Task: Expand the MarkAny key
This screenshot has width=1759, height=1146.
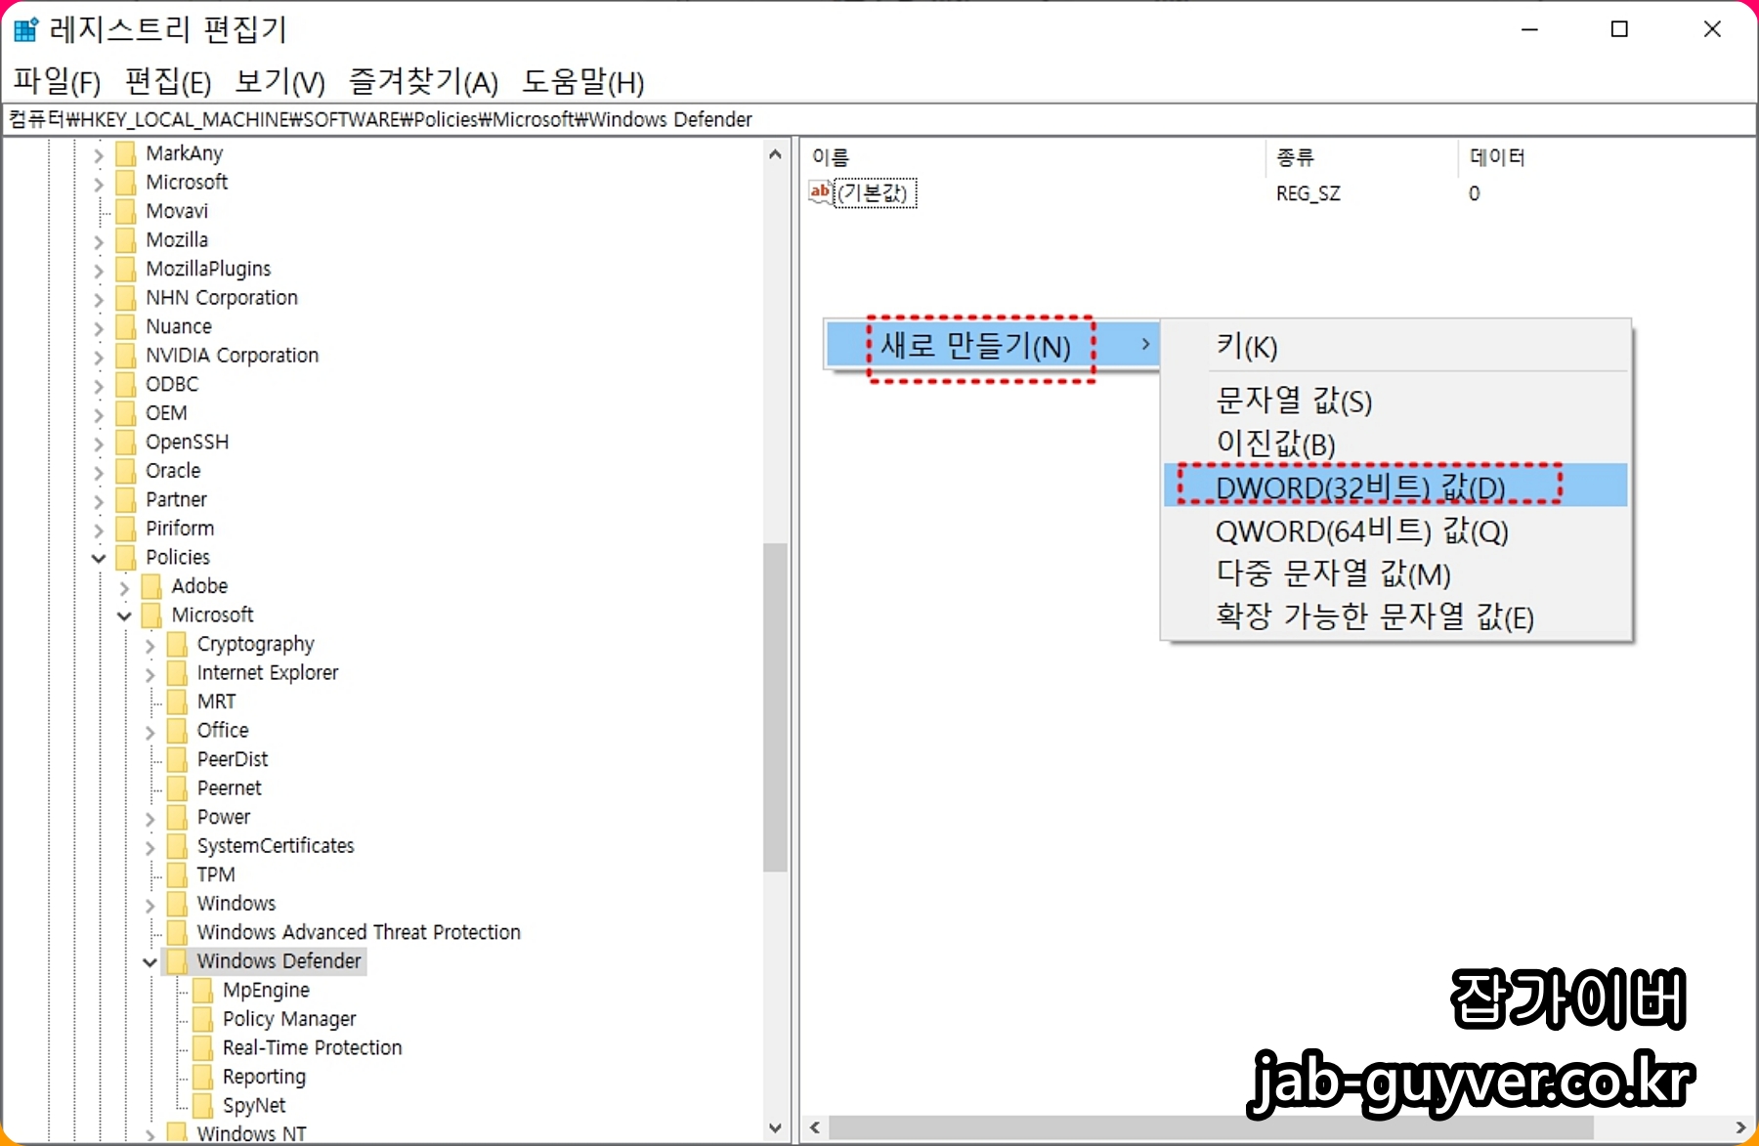Action: [99, 154]
